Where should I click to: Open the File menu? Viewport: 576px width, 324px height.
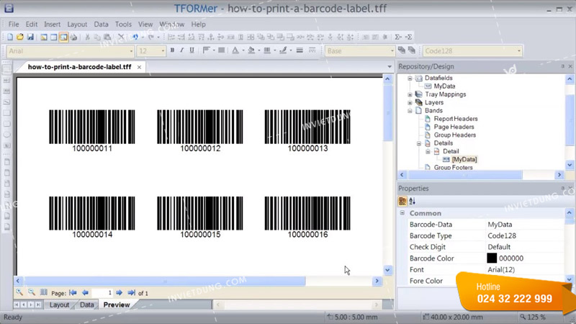point(14,24)
